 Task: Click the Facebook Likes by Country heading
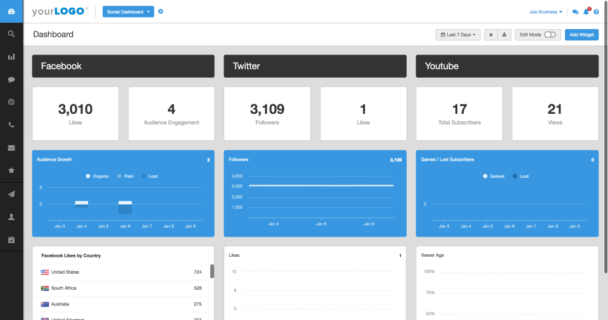point(71,255)
